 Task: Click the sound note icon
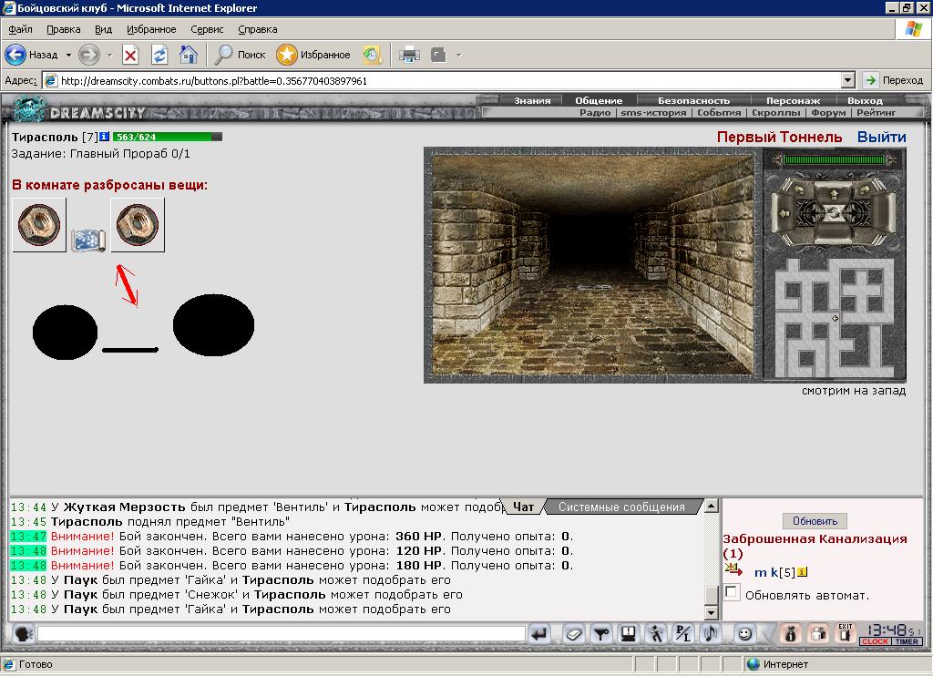pyautogui.click(x=711, y=634)
